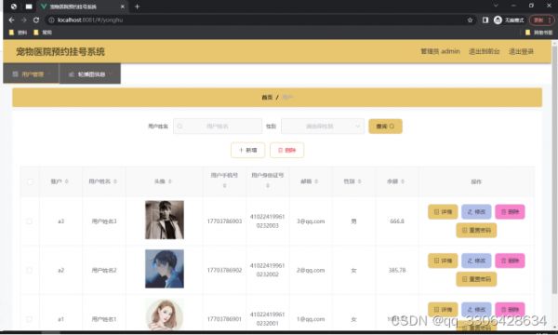Image resolution: width=558 pixels, height=335 pixels.
Task: Click the address bar URL localhost
Action: click(x=90, y=20)
